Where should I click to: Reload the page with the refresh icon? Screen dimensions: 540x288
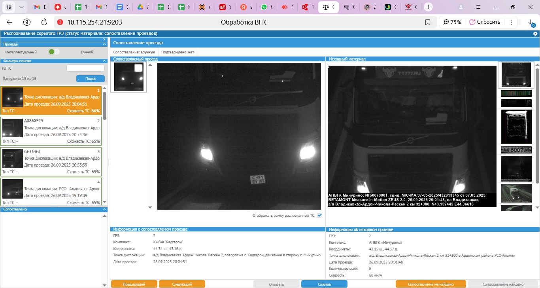tap(44, 22)
